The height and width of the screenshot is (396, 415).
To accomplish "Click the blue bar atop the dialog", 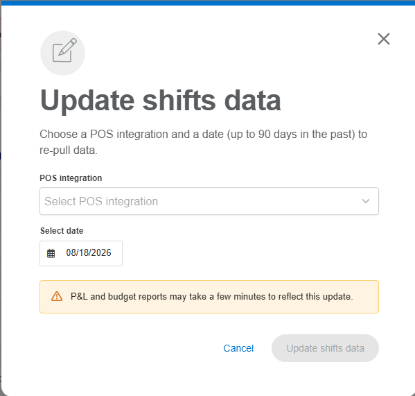I will point(208,3).
